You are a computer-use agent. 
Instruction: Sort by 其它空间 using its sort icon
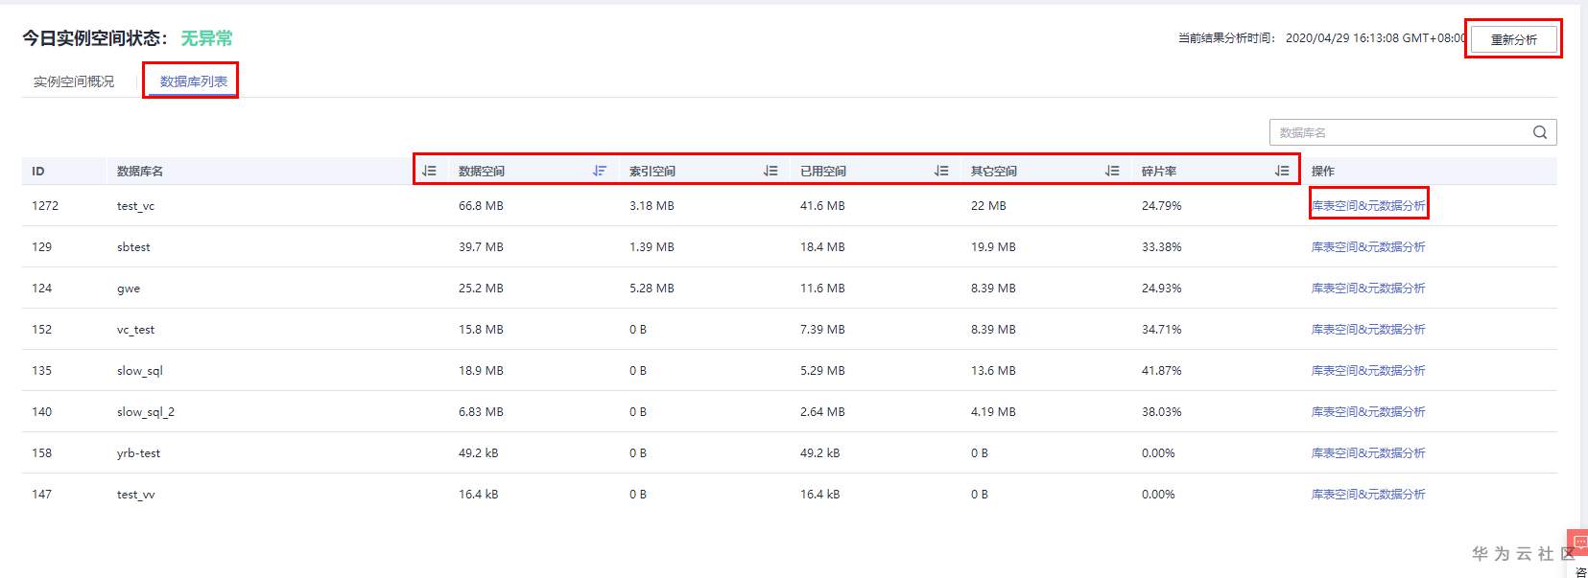1112,171
